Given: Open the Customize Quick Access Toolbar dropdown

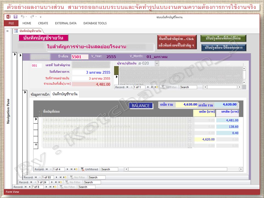Looking at the screenshot, I should click(x=41, y=17).
